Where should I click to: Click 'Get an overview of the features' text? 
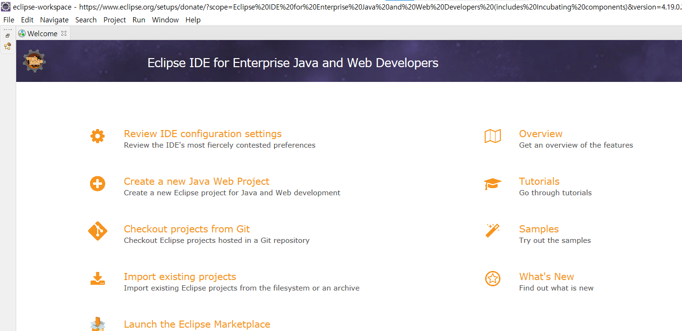point(576,145)
